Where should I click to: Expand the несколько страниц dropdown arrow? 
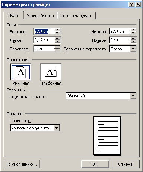pyautogui.click(x=133, y=96)
